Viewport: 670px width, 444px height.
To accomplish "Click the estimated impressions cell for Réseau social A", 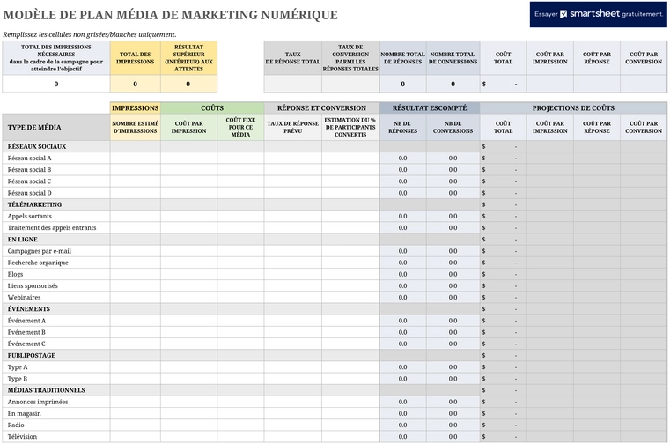I will 135,159.
